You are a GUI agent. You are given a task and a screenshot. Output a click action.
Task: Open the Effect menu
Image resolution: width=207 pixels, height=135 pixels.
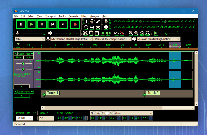click(84, 16)
